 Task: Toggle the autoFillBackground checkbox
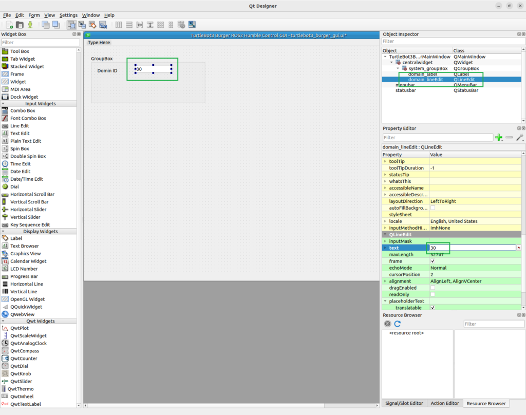click(x=433, y=208)
